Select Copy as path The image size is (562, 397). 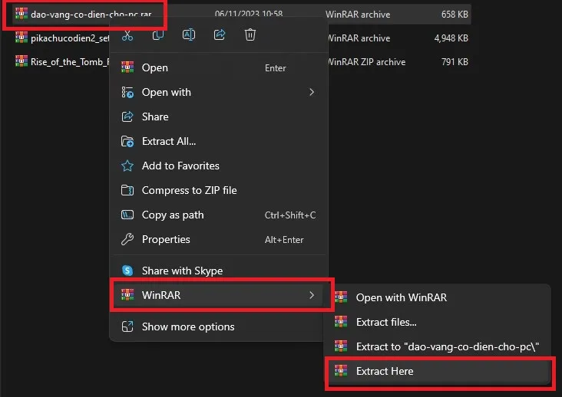point(219,215)
